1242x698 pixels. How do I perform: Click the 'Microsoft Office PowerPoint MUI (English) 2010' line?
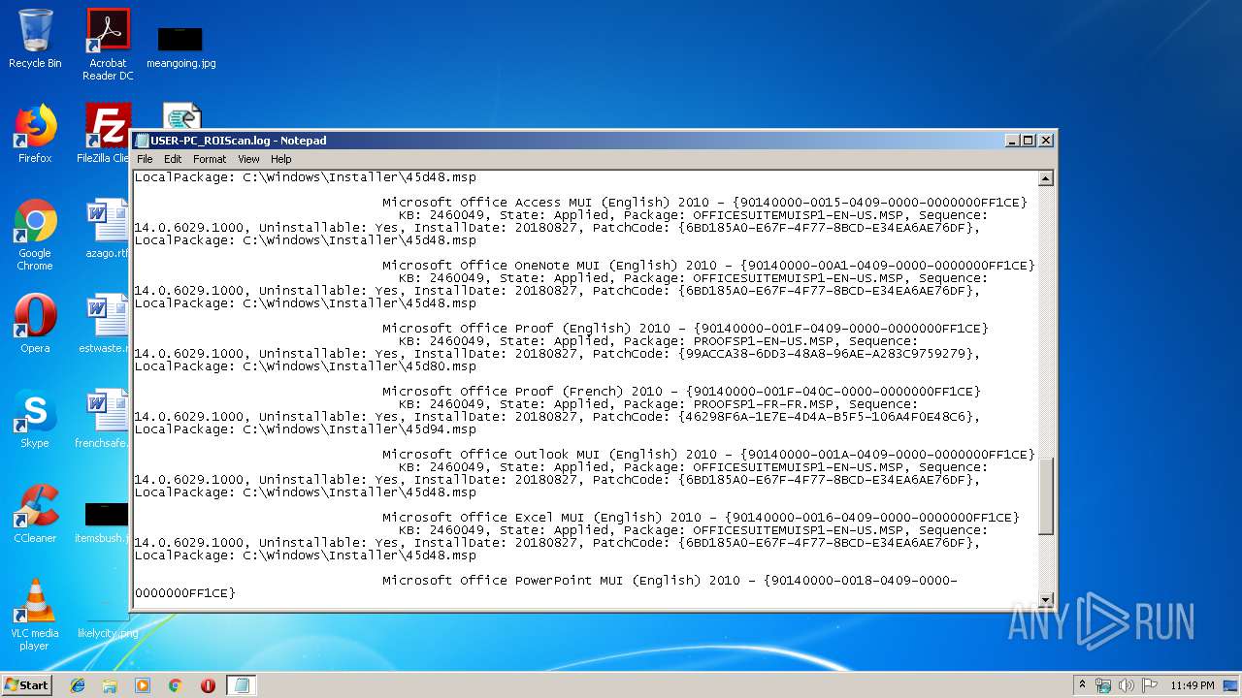670,581
